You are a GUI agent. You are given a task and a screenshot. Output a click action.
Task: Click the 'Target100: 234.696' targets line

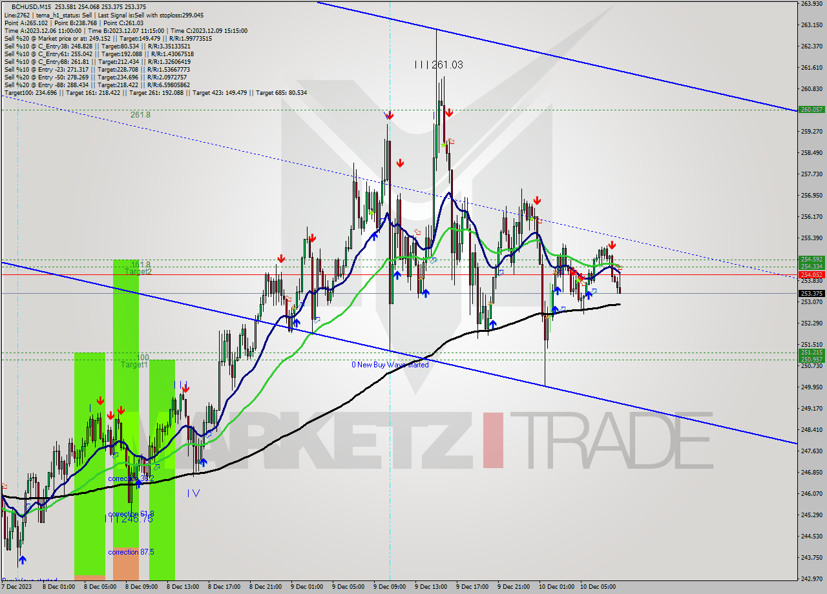click(x=155, y=92)
